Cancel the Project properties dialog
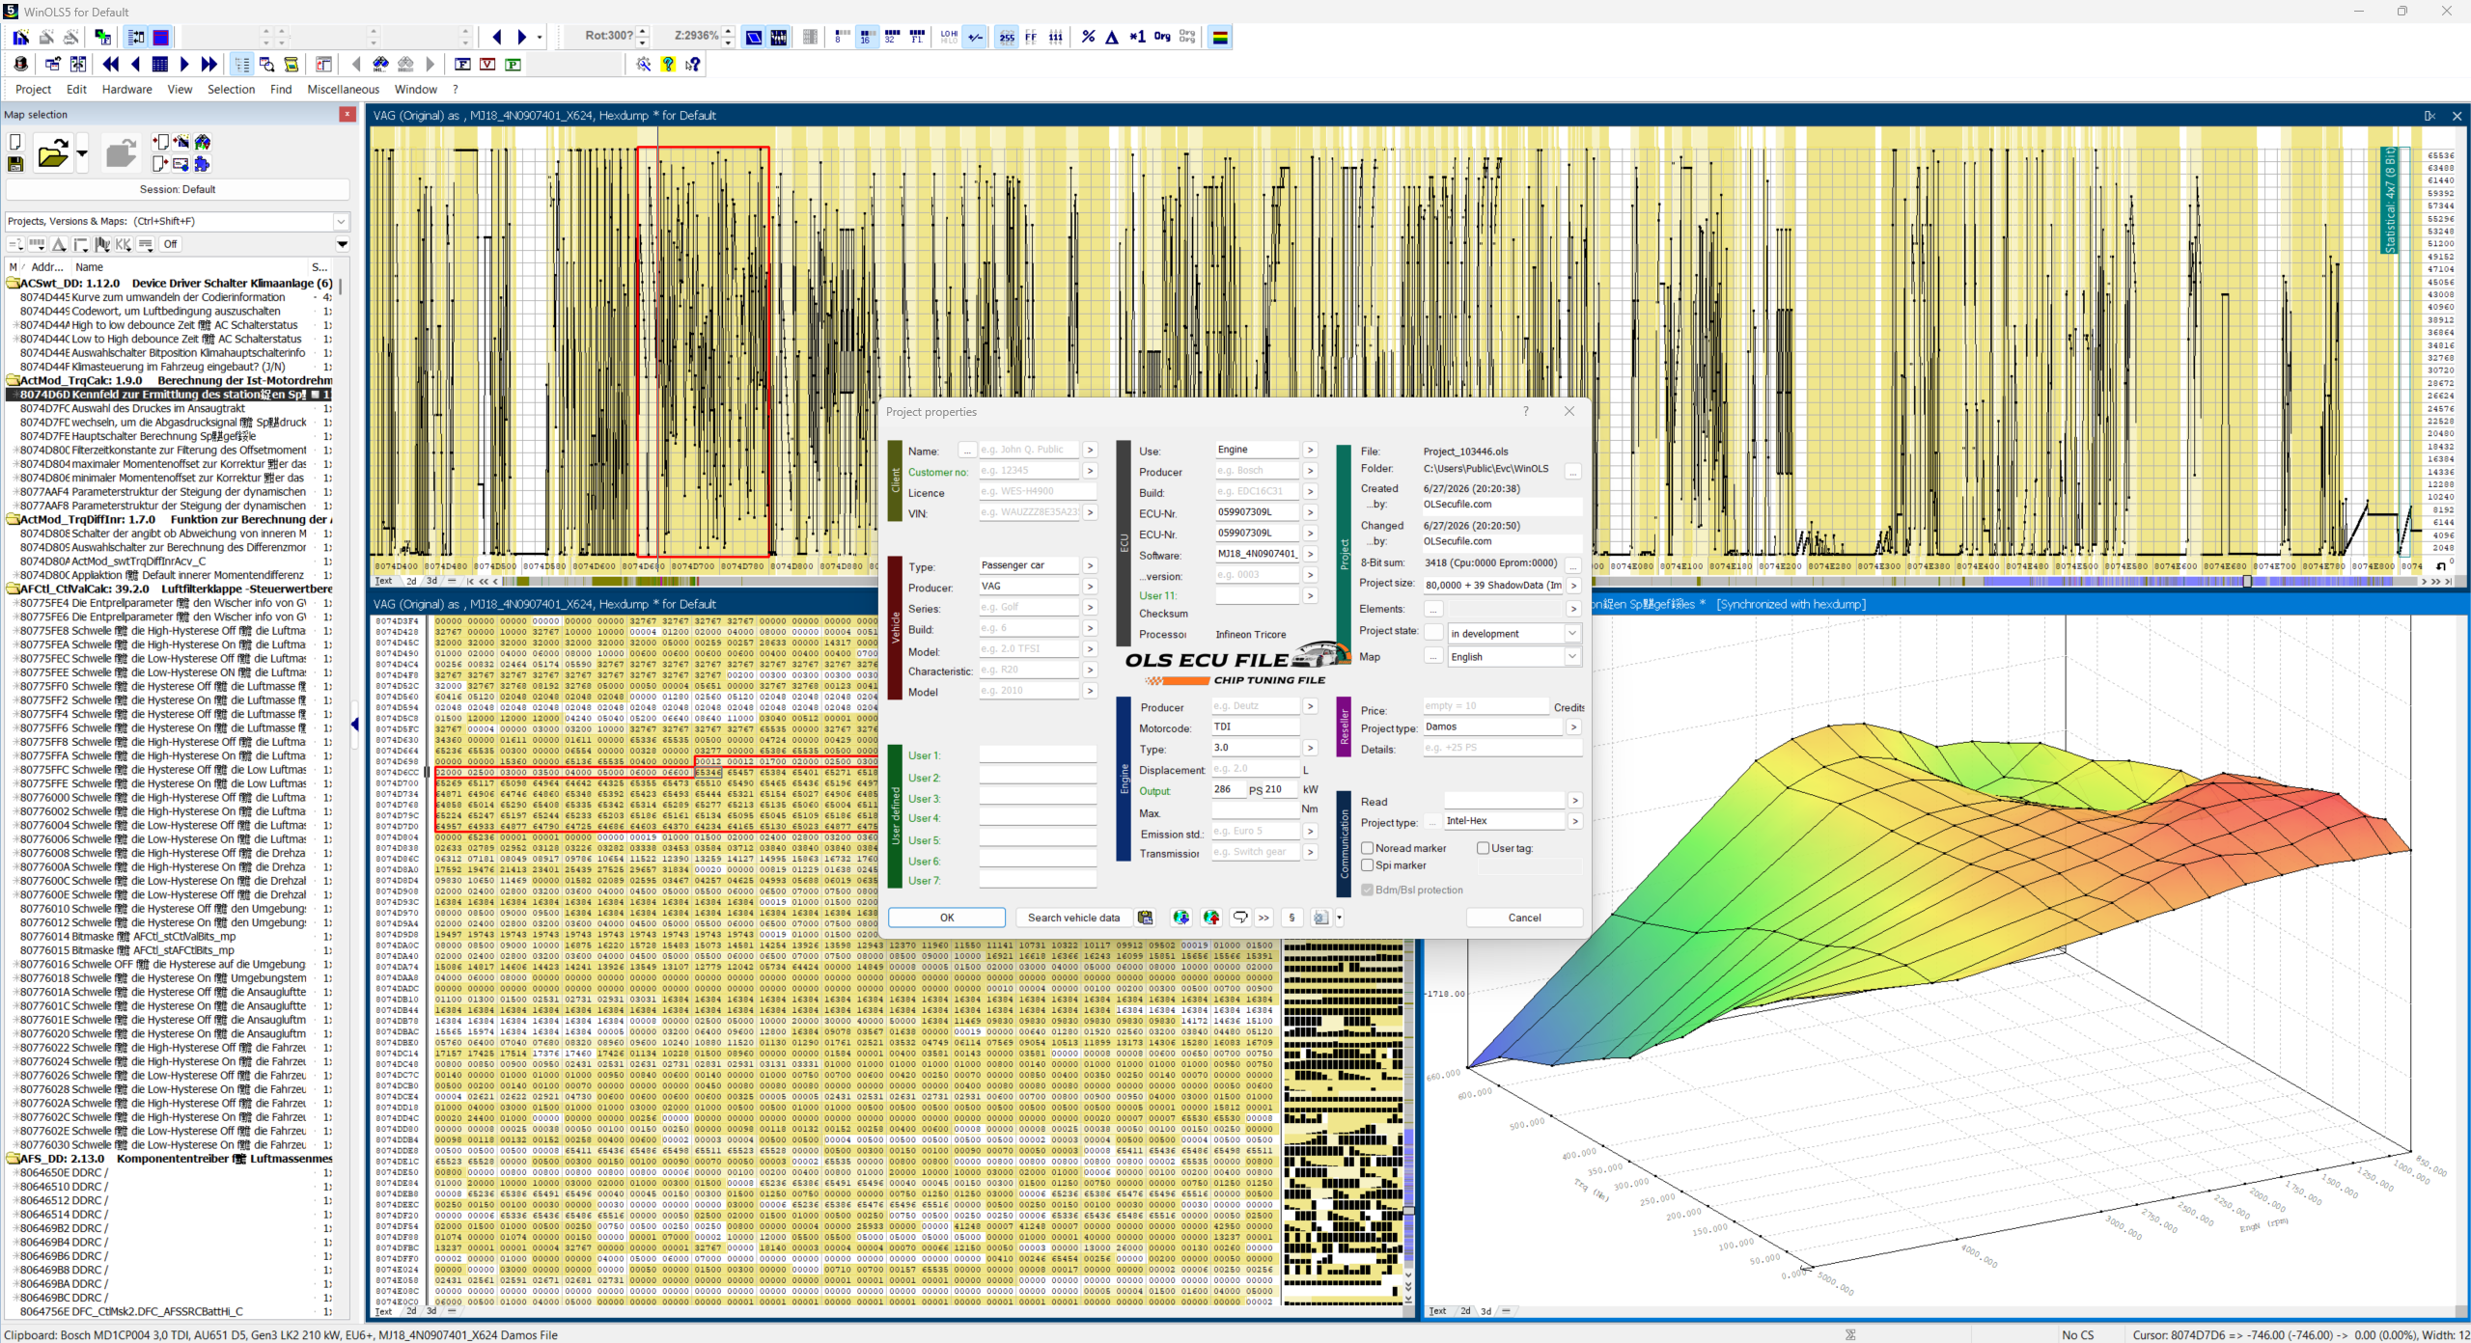Image resolution: width=2471 pixels, height=1343 pixels. tap(1524, 918)
